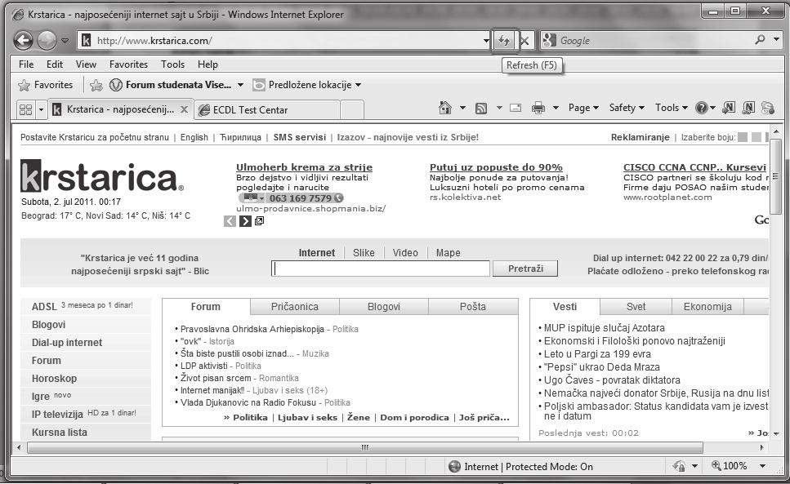The width and height of the screenshot is (790, 484).
Task: Select the Mape search tab
Action: pyautogui.click(x=448, y=252)
